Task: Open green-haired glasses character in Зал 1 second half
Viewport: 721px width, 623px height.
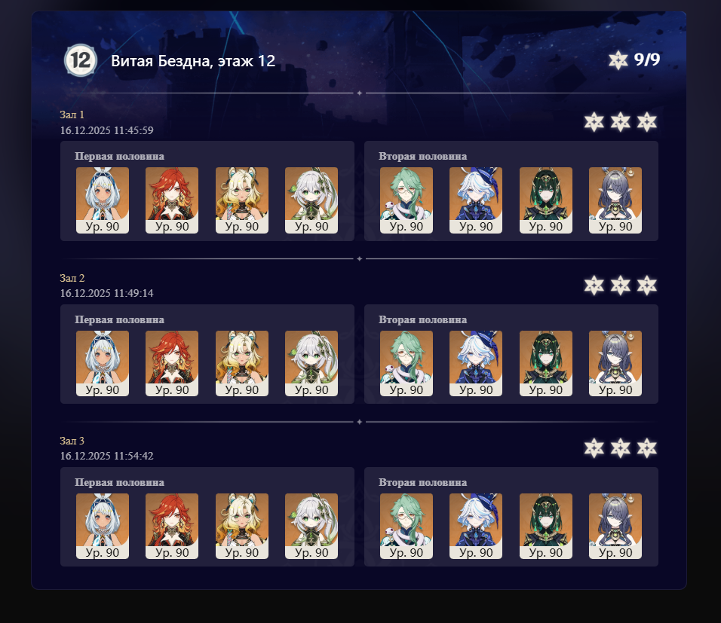Action: point(407,200)
